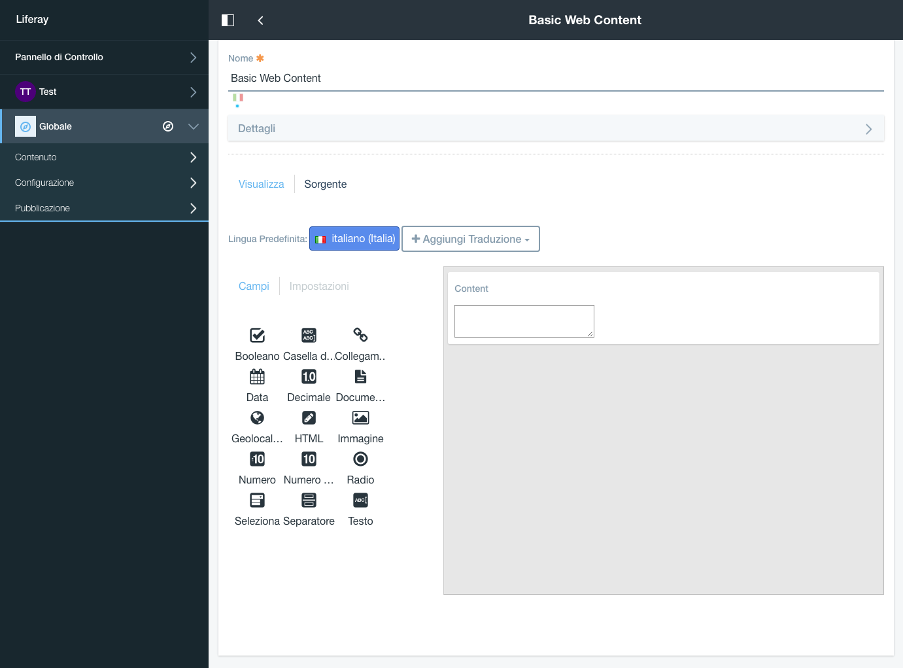903x668 pixels.
Task: Click the TT user avatar
Action: click(26, 92)
